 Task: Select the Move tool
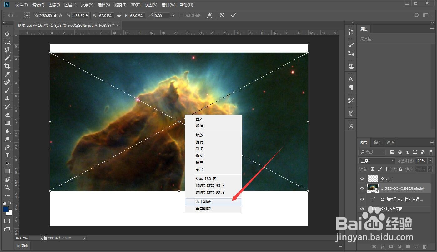[x=7, y=34]
